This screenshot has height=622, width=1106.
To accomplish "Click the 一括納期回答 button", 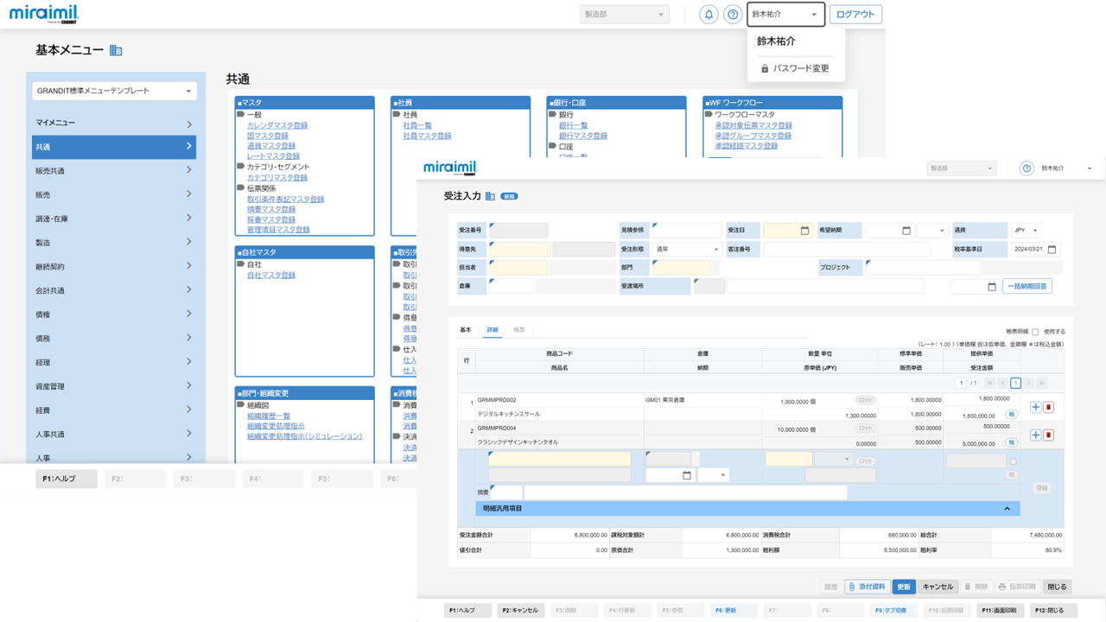I will [1027, 287].
